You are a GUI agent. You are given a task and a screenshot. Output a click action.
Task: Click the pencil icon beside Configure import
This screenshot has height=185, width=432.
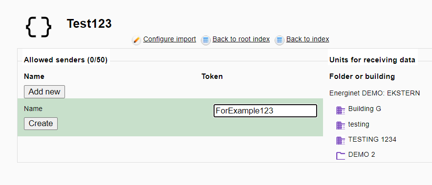pos(136,40)
